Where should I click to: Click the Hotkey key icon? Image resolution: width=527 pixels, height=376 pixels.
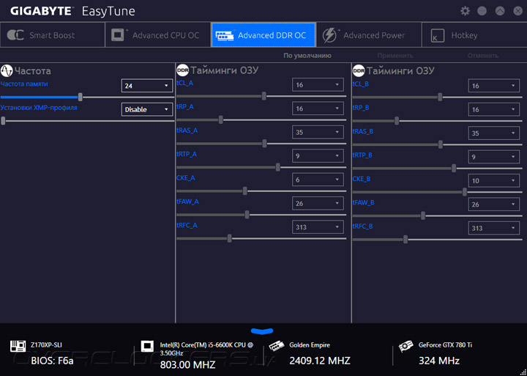(x=437, y=35)
